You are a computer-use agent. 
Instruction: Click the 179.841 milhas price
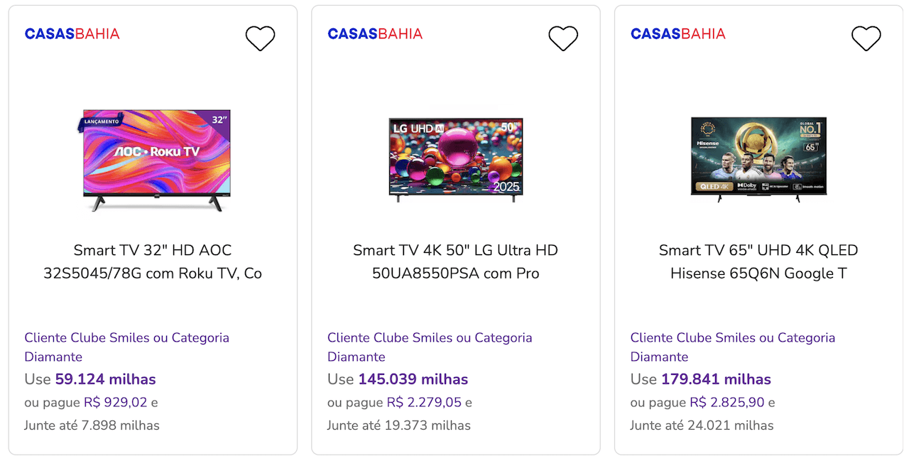point(716,379)
